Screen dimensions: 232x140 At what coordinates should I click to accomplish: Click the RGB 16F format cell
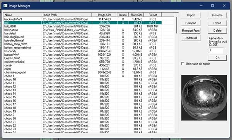(x=153, y=26)
